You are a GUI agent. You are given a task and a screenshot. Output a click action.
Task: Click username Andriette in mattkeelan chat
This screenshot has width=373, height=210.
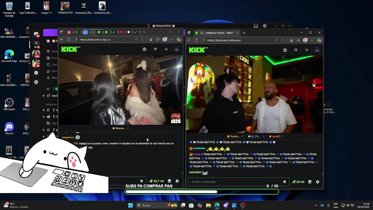coord(200,148)
